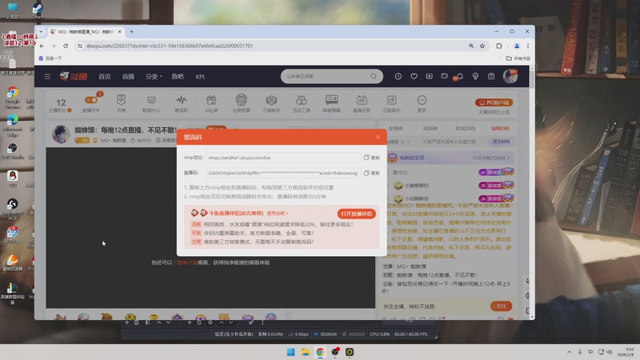Viewport: 640px width, 360px height.
Task: Copy the rtmp address with 复制
Action: [x=371, y=158]
